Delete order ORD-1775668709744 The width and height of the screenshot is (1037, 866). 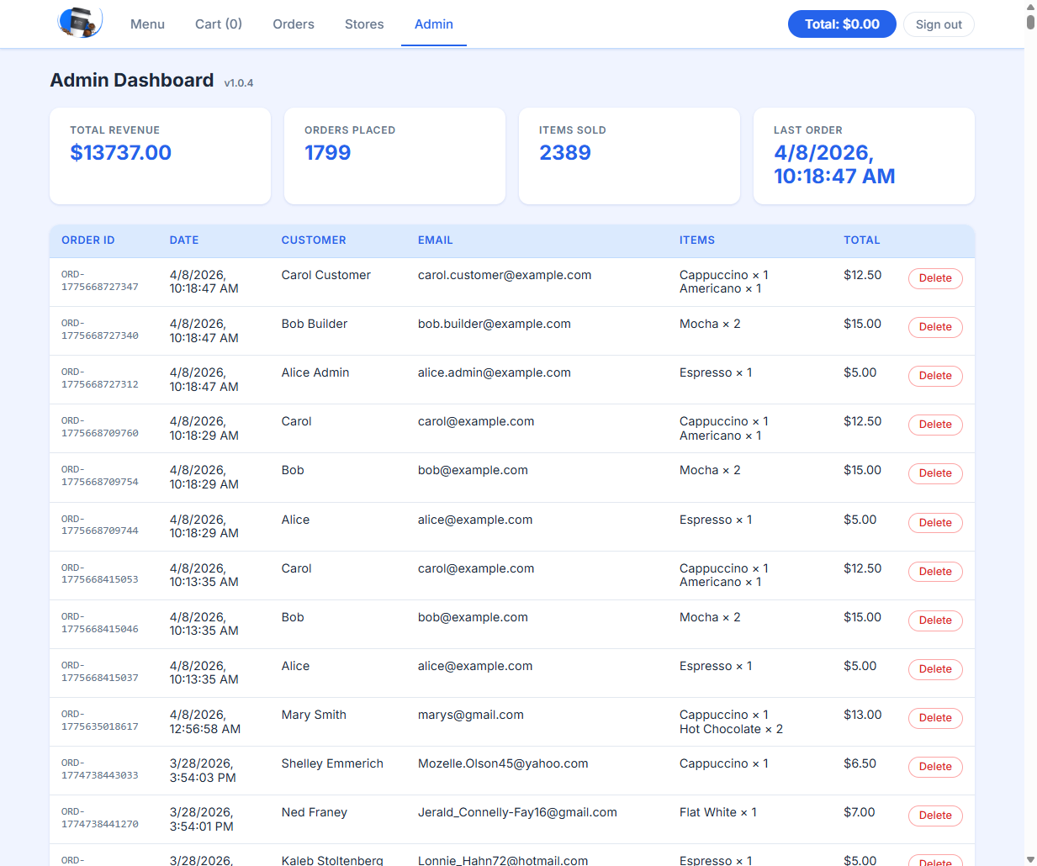click(x=935, y=523)
